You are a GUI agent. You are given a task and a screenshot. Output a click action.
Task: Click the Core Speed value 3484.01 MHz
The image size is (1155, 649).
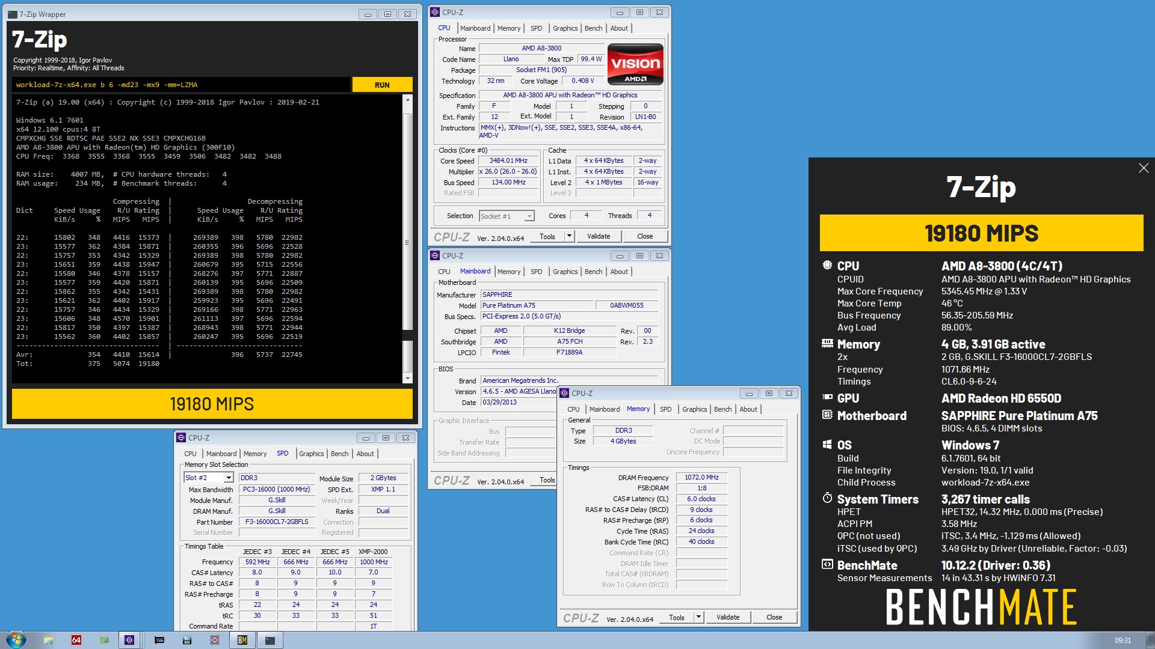point(508,161)
